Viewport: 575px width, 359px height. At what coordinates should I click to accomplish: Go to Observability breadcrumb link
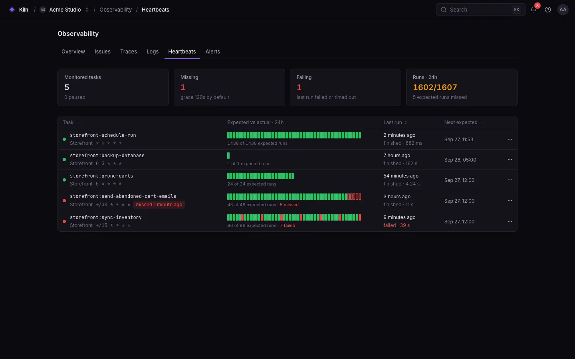point(115,10)
